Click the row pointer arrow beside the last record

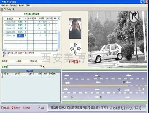(x=3, y=35)
